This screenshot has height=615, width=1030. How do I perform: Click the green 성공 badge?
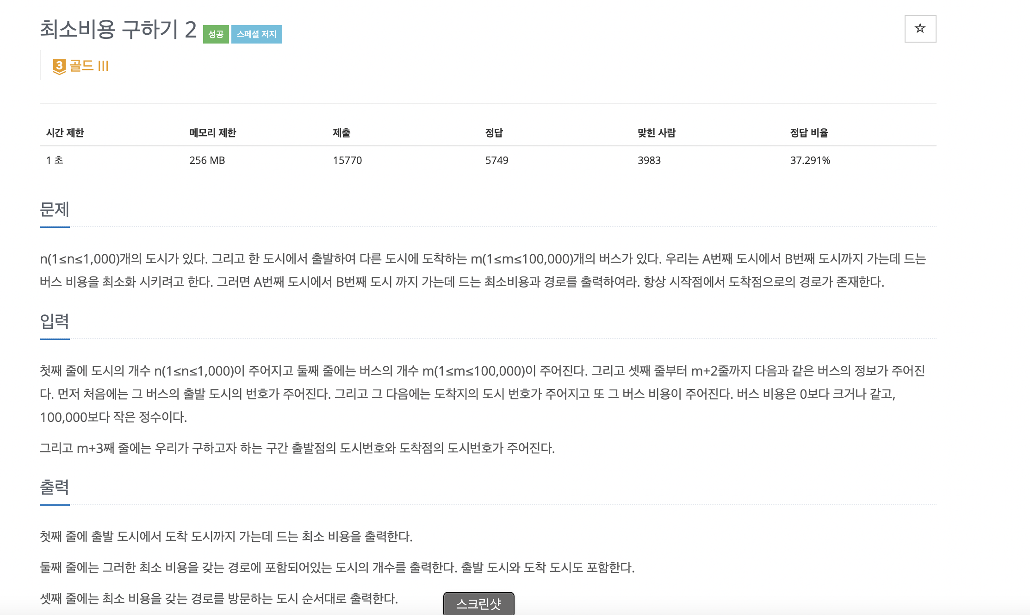pos(216,34)
